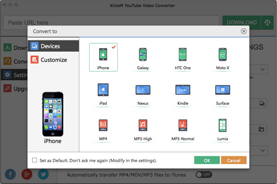Open the Devices tab
The height and width of the screenshot is (184, 277).
click(x=50, y=46)
